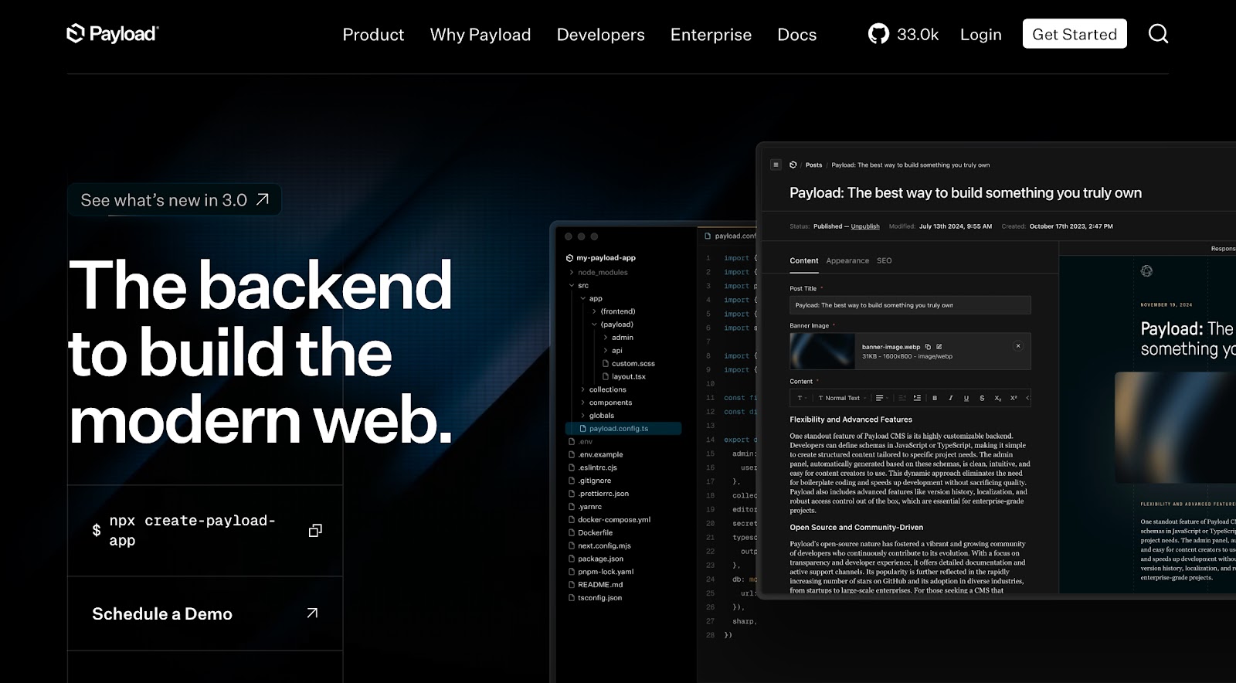1236x683 pixels.
Task: Select payload.config.ts in the file tree
Action: (x=623, y=428)
